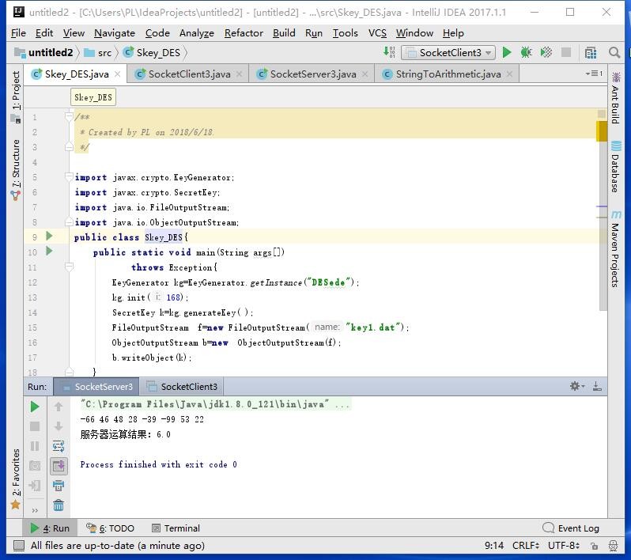Open the File menu
The image size is (631, 560).
18,33
